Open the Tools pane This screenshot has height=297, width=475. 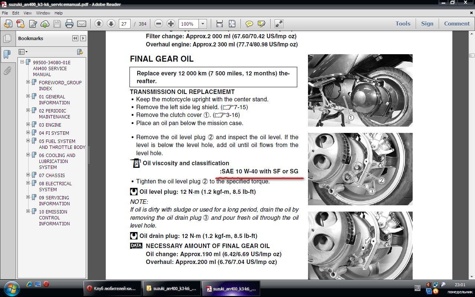pos(403,23)
